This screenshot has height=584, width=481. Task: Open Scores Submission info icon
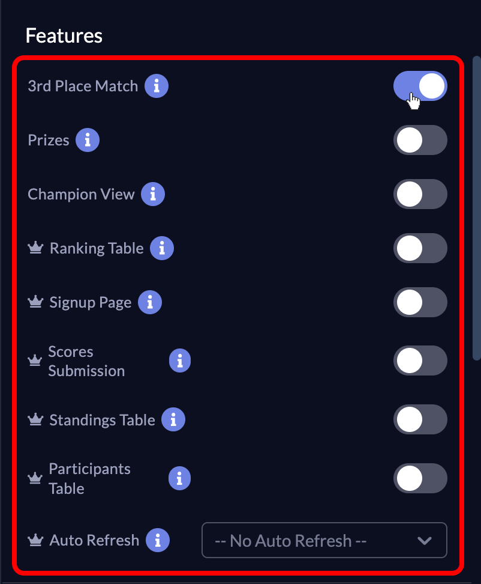179,361
